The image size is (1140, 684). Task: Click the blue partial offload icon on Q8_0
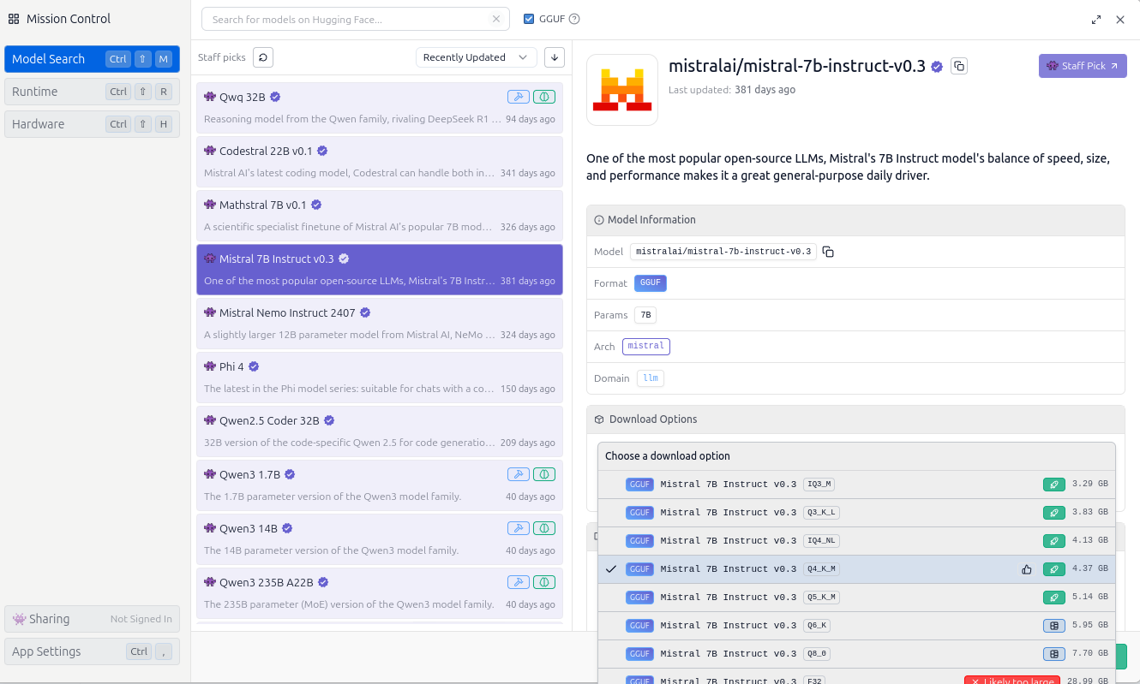pos(1053,654)
